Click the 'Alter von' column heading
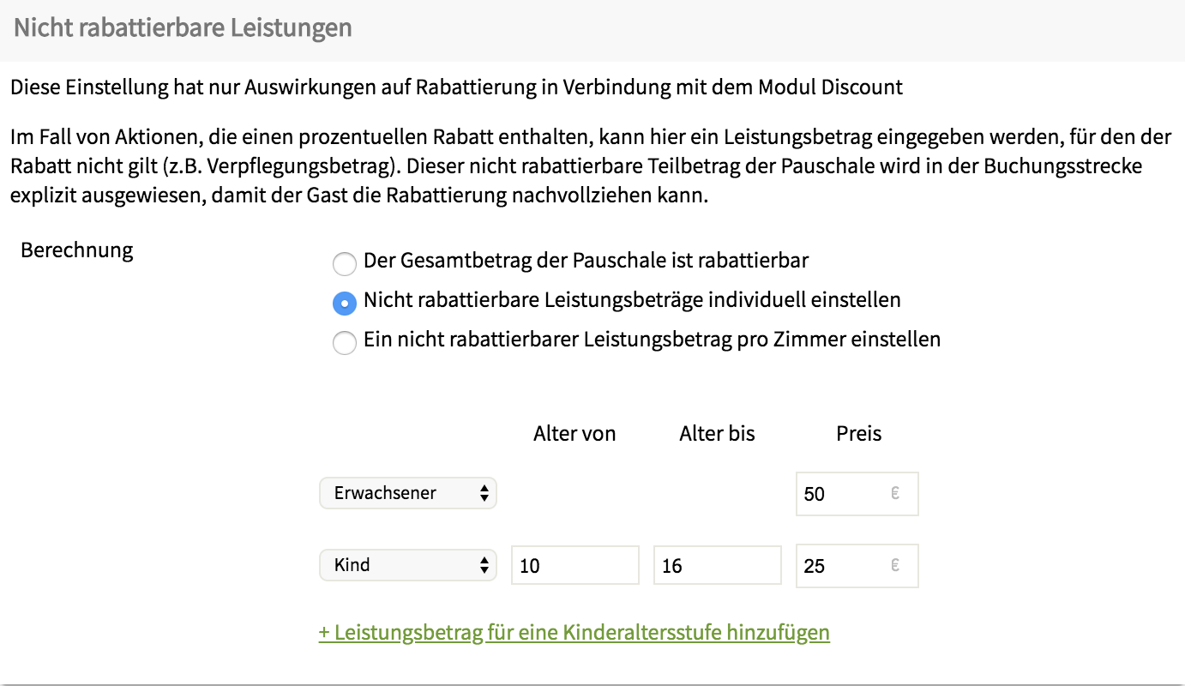Screen dimensions: 1185x686 click(574, 434)
